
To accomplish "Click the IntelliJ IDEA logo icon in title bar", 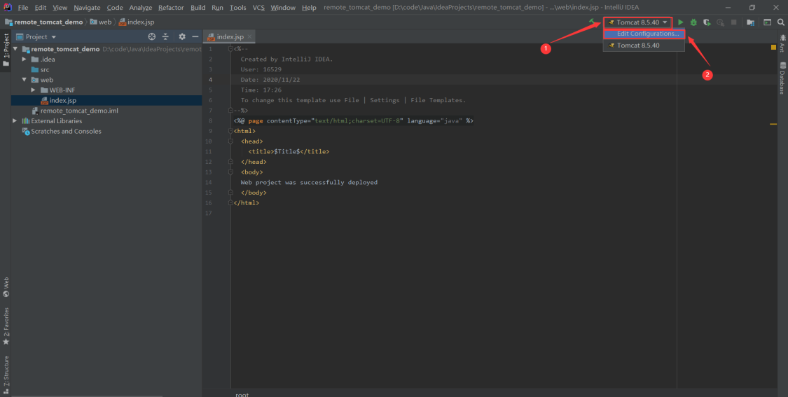I will click(x=8, y=7).
